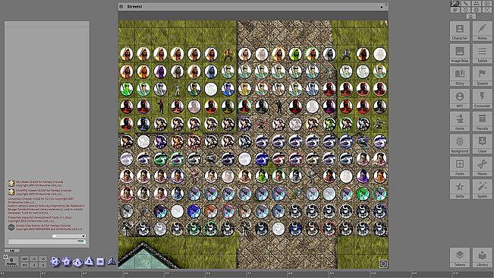
Task: Toggle the ADV advantage button
Action: (25, 259)
